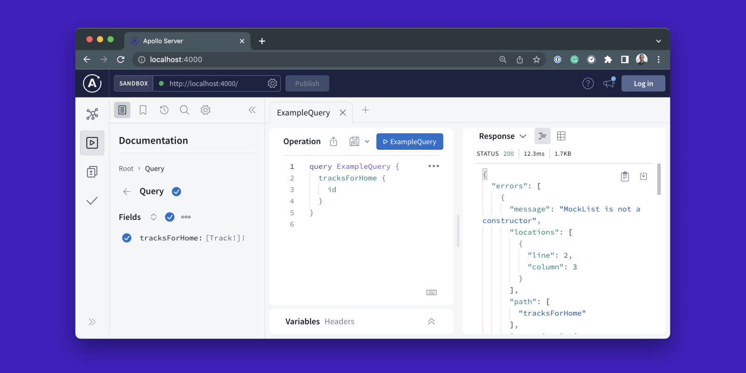Show keyboard shortcuts icon in editor

point(432,292)
